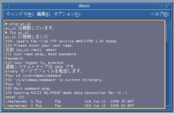The image size is (174, 113).
Task: Click the 'ftp> ls' command line
Action: point(13,84)
